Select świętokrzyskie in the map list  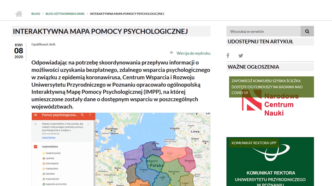[x=53, y=153]
